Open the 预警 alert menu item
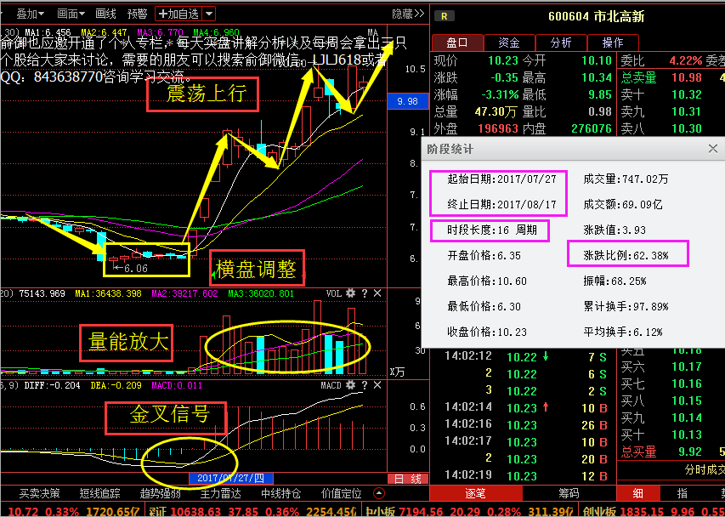The width and height of the screenshot is (725, 517). point(136,14)
